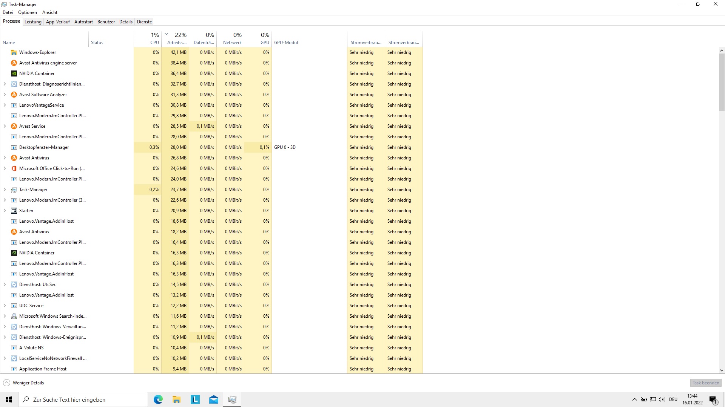Click the Task-Manager process row icon
Image resolution: width=725 pixels, height=407 pixels.
14,190
